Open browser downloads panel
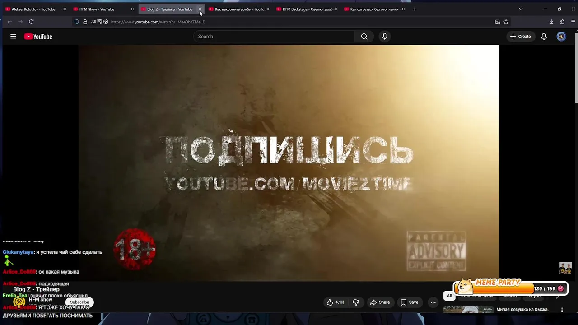Image resolution: width=578 pixels, height=325 pixels. click(551, 22)
